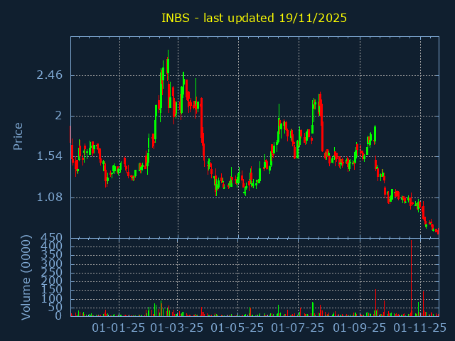Click the Price axis label

click(x=18, y=136)
